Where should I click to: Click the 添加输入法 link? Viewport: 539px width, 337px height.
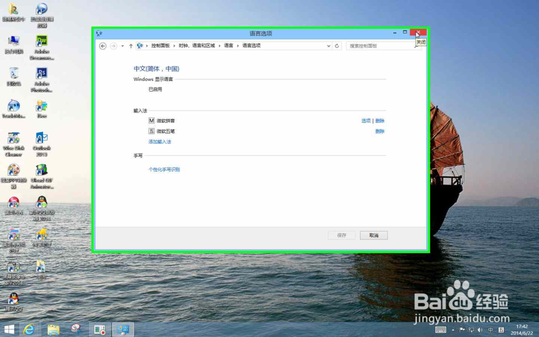tap(160, 142)
